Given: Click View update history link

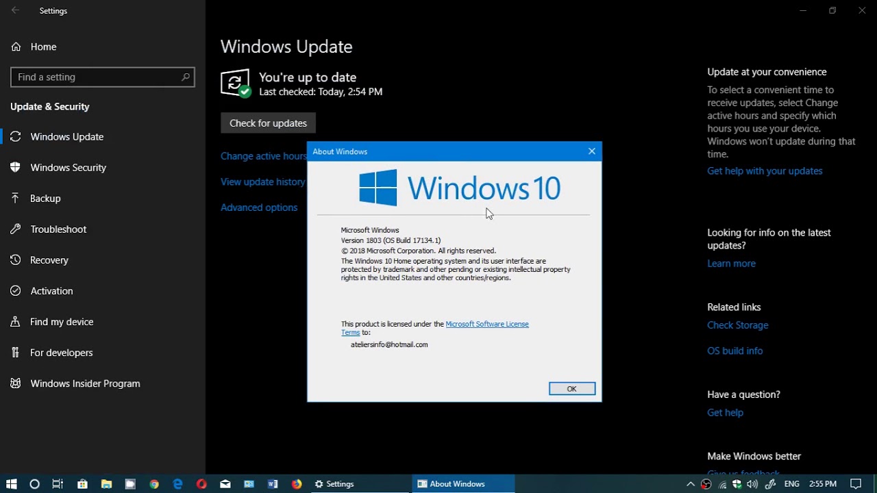Looking at the screenshot, I should [x=263, y=181].
